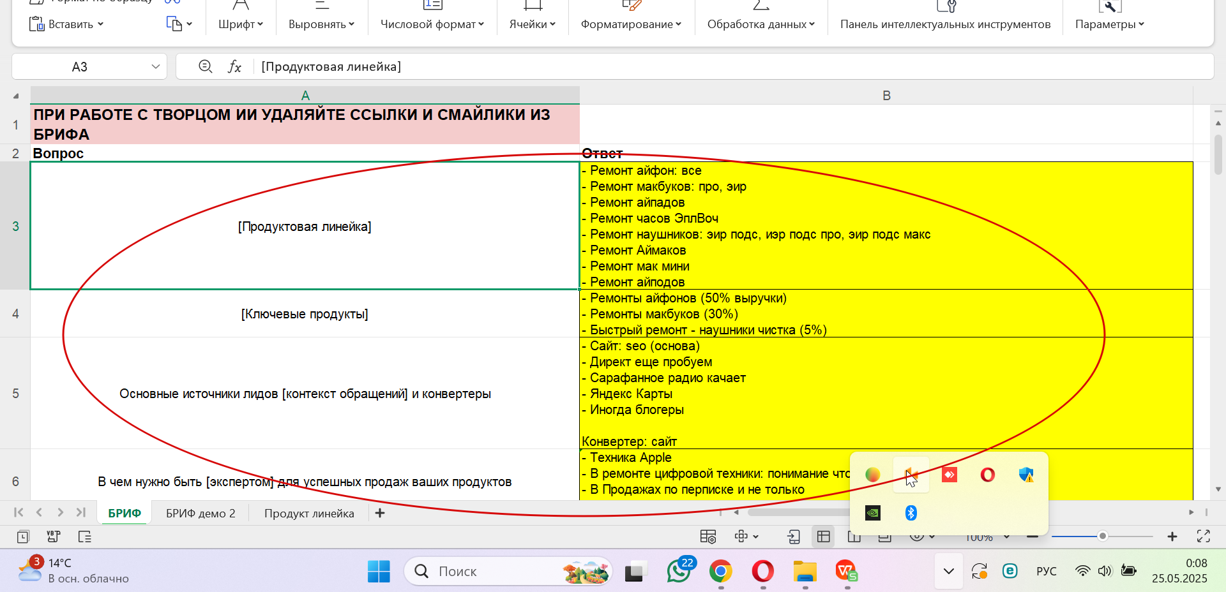Click the table-with-eye view icon in status bar
This screenshot has height=592, width=1226.
708,536
